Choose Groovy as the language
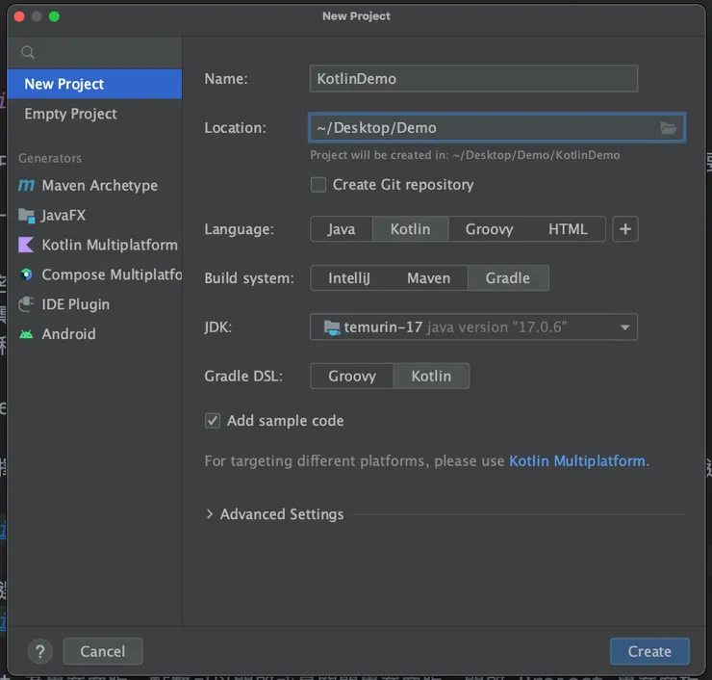Screen dimensions: 712x680 [489, 229]
